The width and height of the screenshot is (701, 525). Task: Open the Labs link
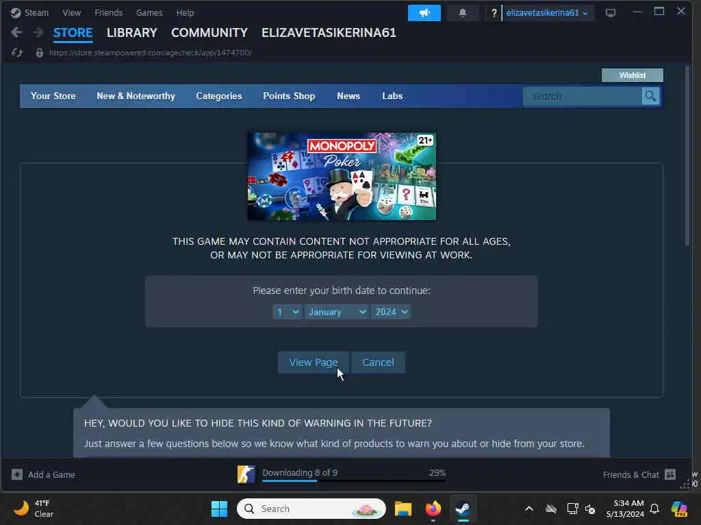[392, 96]
